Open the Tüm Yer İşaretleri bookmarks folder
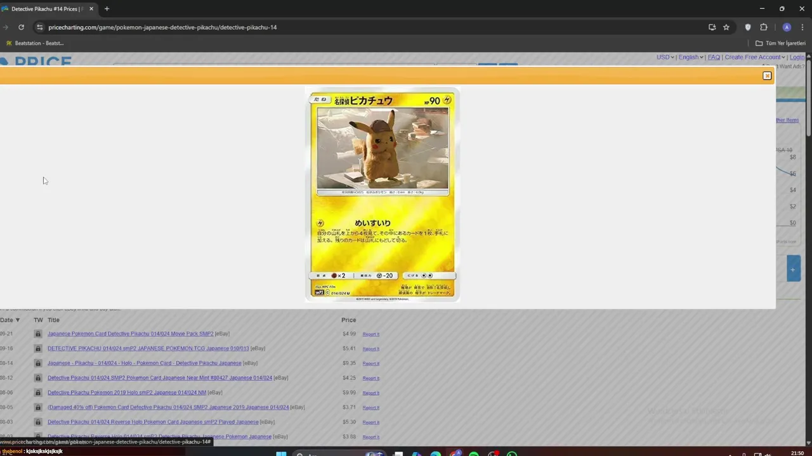Screen dimensions: 812x456 tap(780, 43)
